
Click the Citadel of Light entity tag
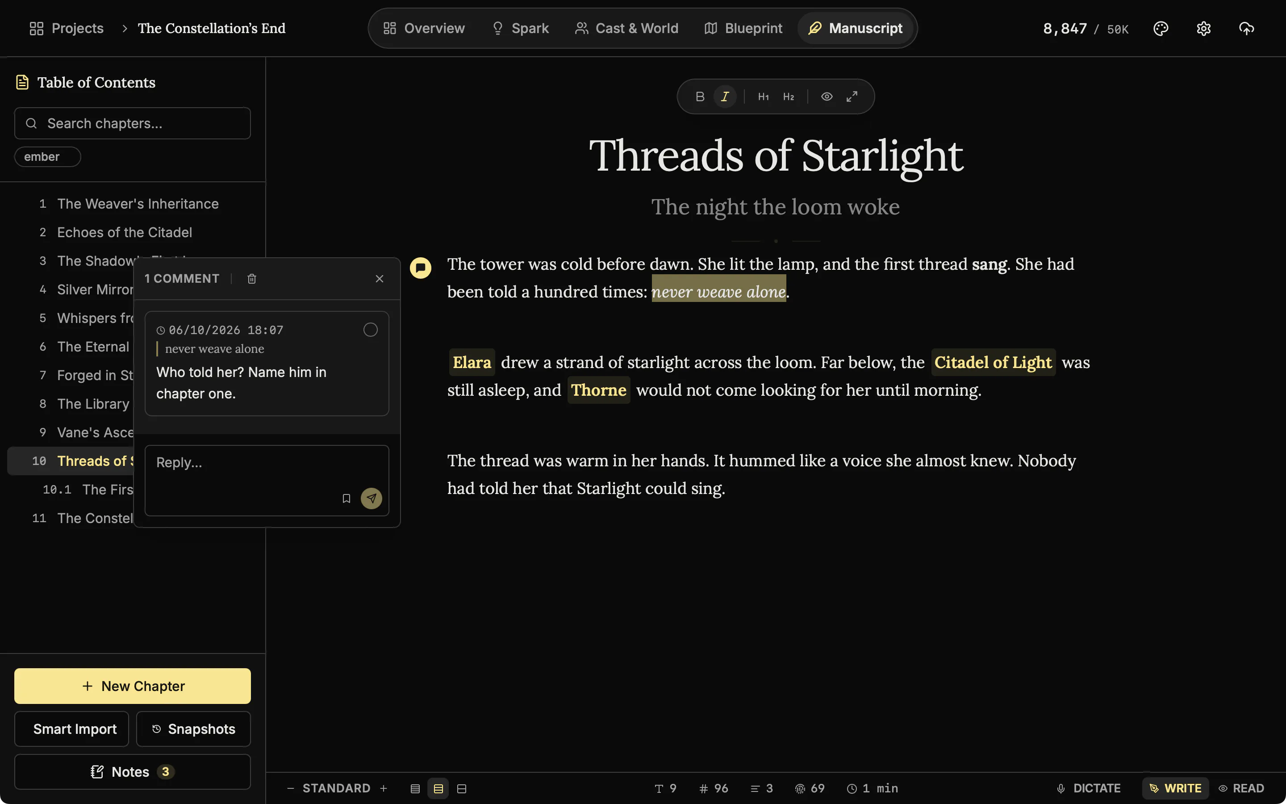(993, 362)
